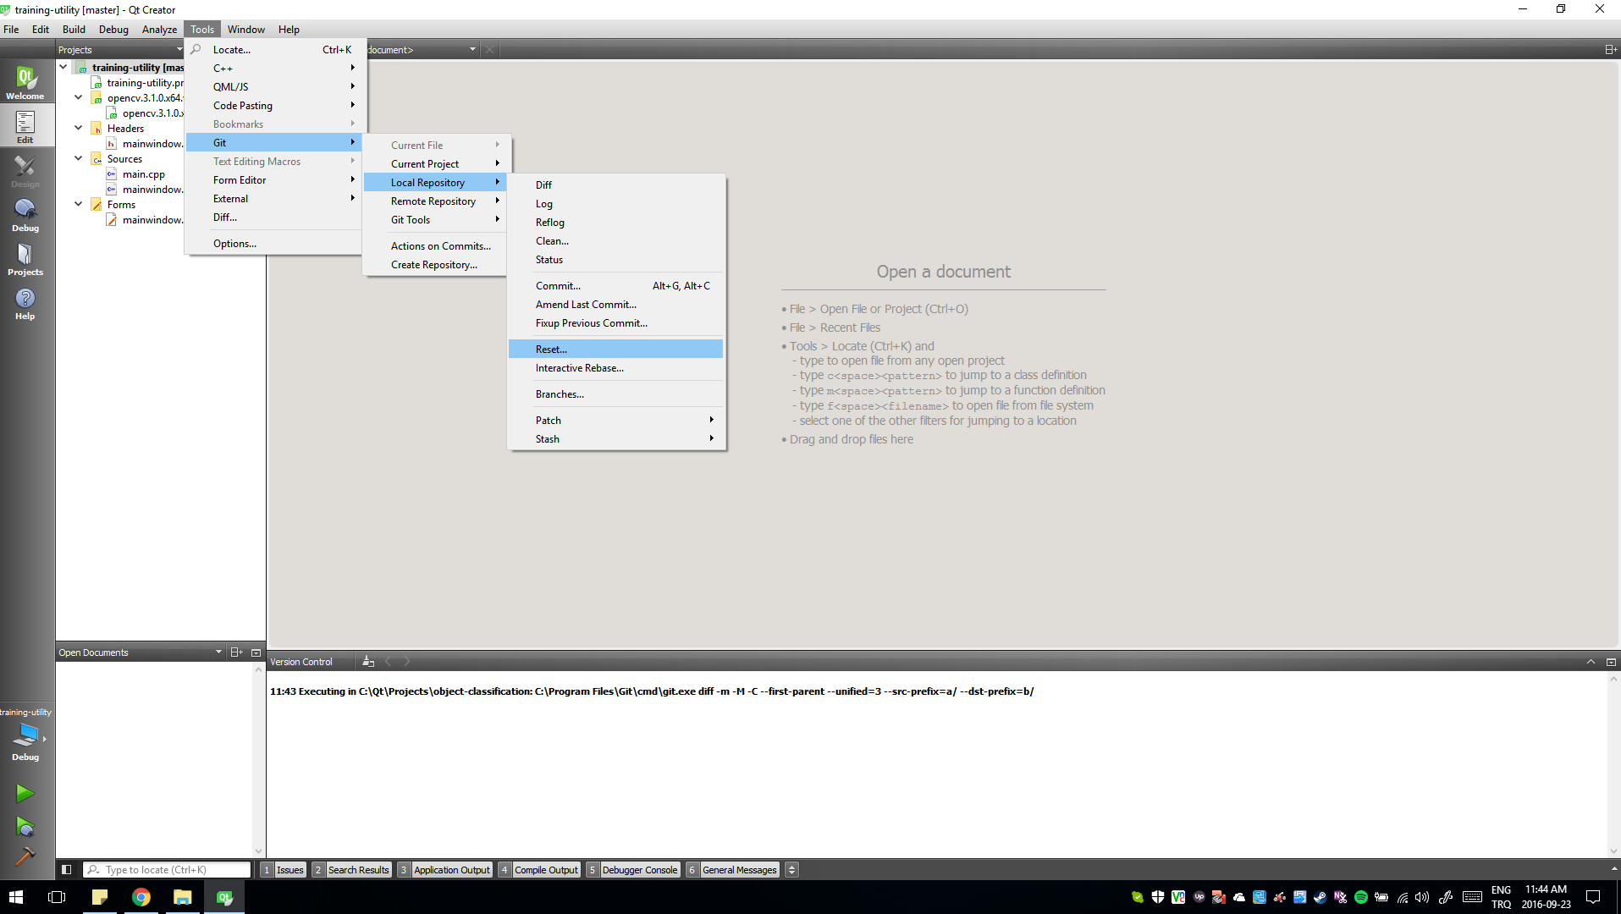This screenshot has width=1621, height=914.
Task: Open volume control in system tray
Action: [1422, 897]
